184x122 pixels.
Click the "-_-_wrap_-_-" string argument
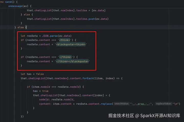pyautogui.click(x=141, y=104)
